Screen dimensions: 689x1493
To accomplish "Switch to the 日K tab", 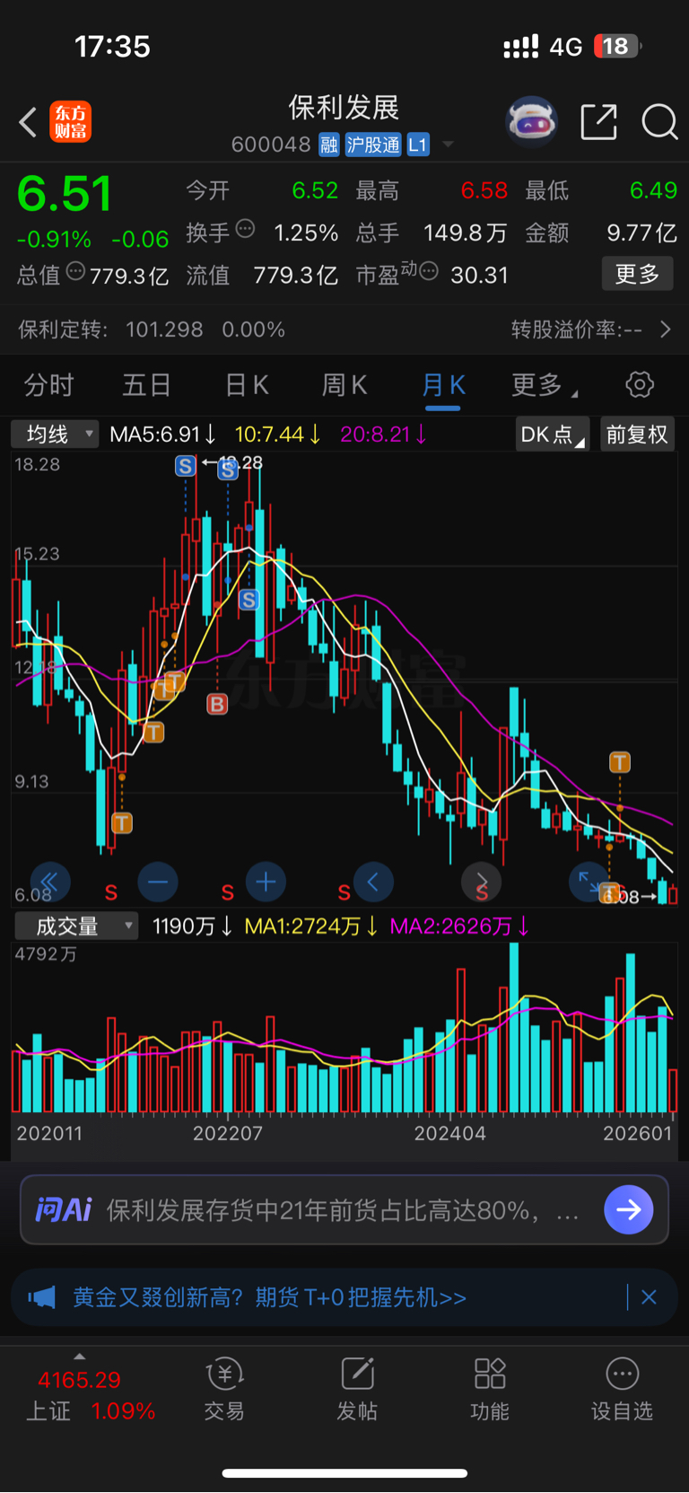I will [246, 385].
